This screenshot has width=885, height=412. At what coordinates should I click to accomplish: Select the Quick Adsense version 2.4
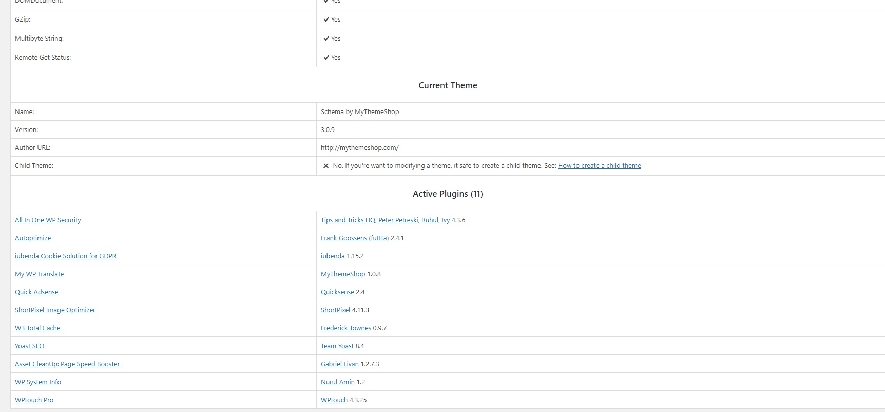[x=360, y=292]
